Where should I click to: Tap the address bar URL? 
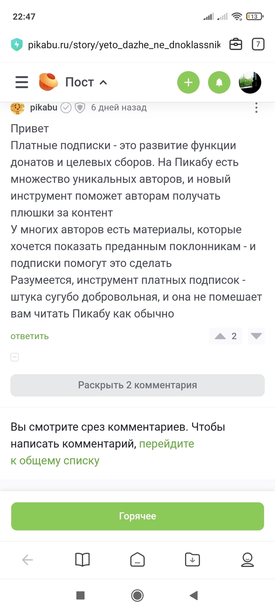124,44
